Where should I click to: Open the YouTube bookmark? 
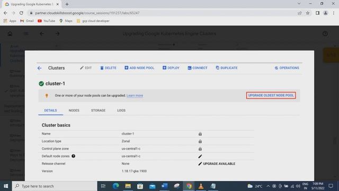[x=46, y=21]
